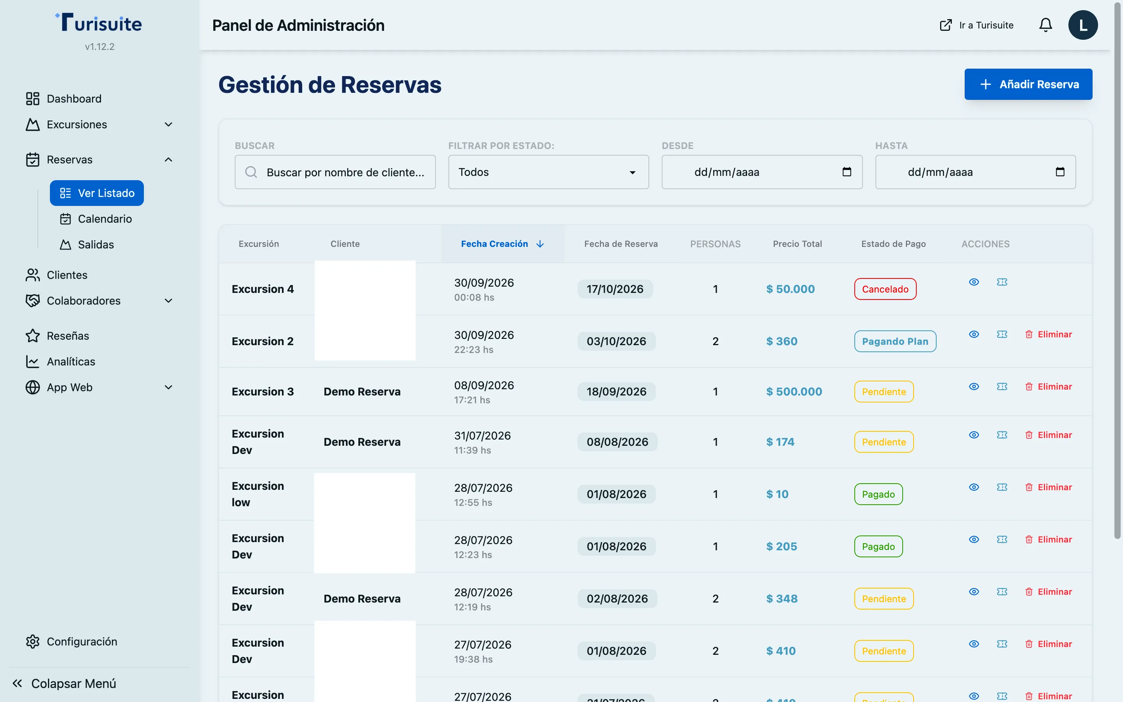Click eye icon in $ 410 row dated 01/08/2026
This screenshot has height=702, width=1123.
(974, 643)
